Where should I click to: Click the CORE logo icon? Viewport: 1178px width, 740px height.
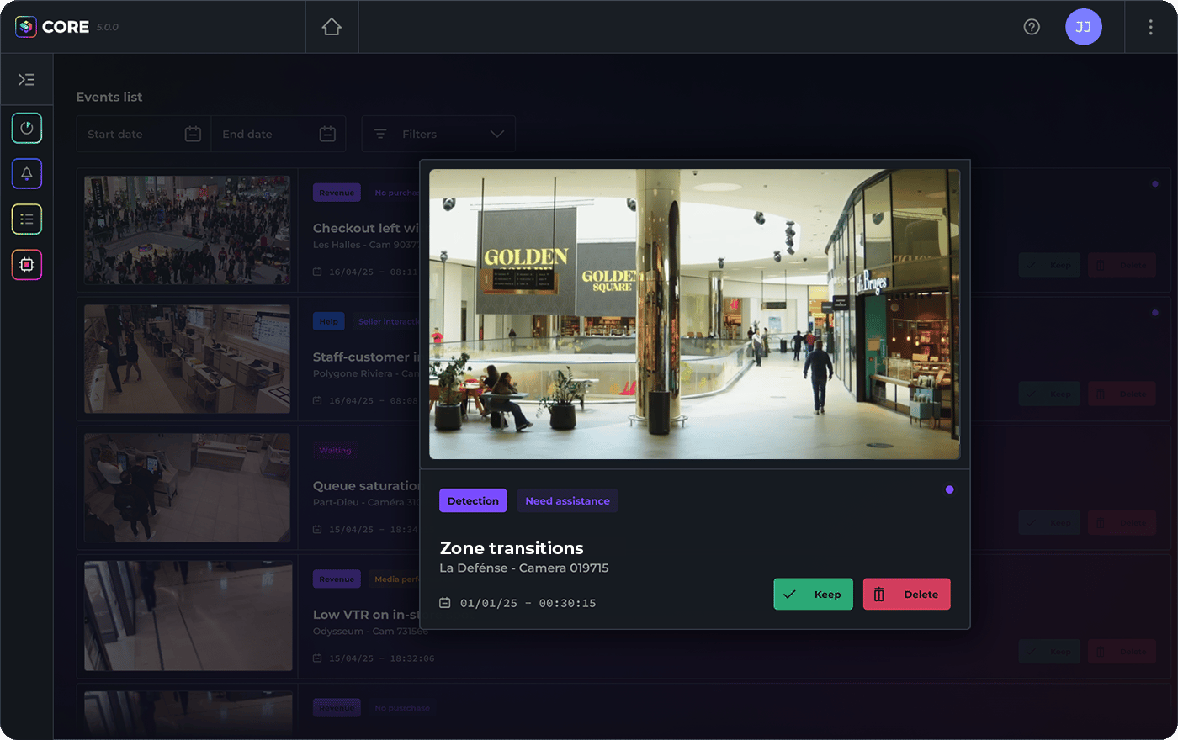26,27
